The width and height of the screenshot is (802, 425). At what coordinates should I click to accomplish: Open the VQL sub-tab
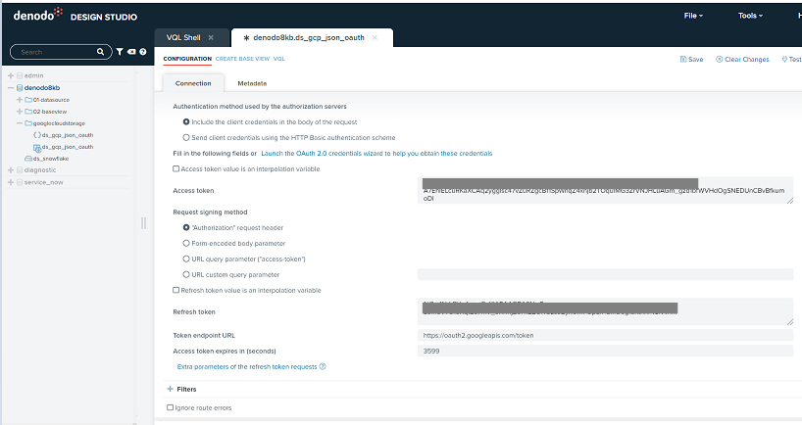point(278,59)
